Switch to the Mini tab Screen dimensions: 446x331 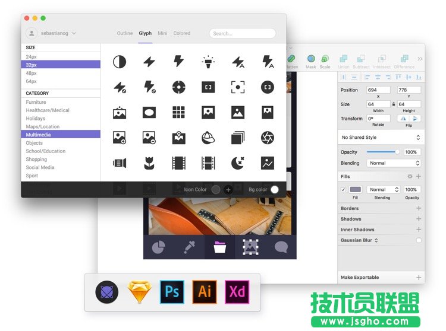162,33
